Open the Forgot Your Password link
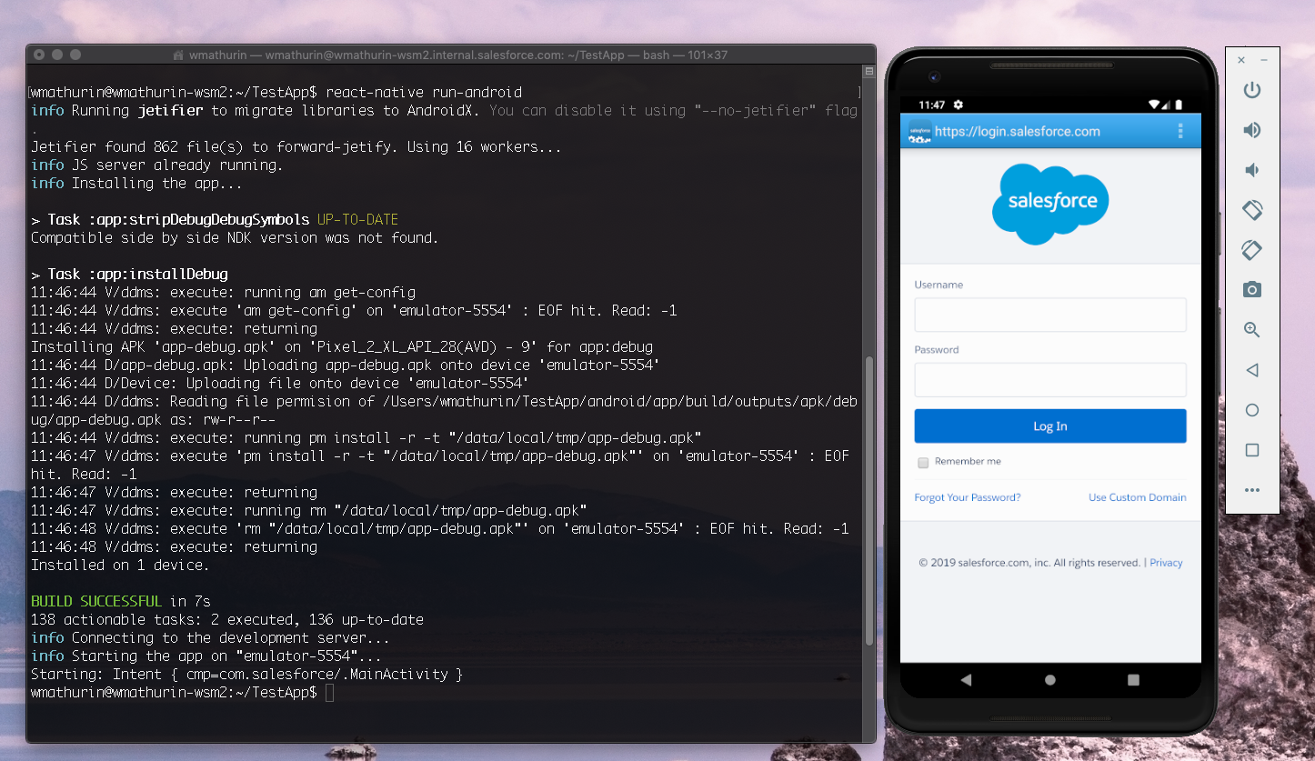Screen dimensions: 1315x761 pos(968,497)
